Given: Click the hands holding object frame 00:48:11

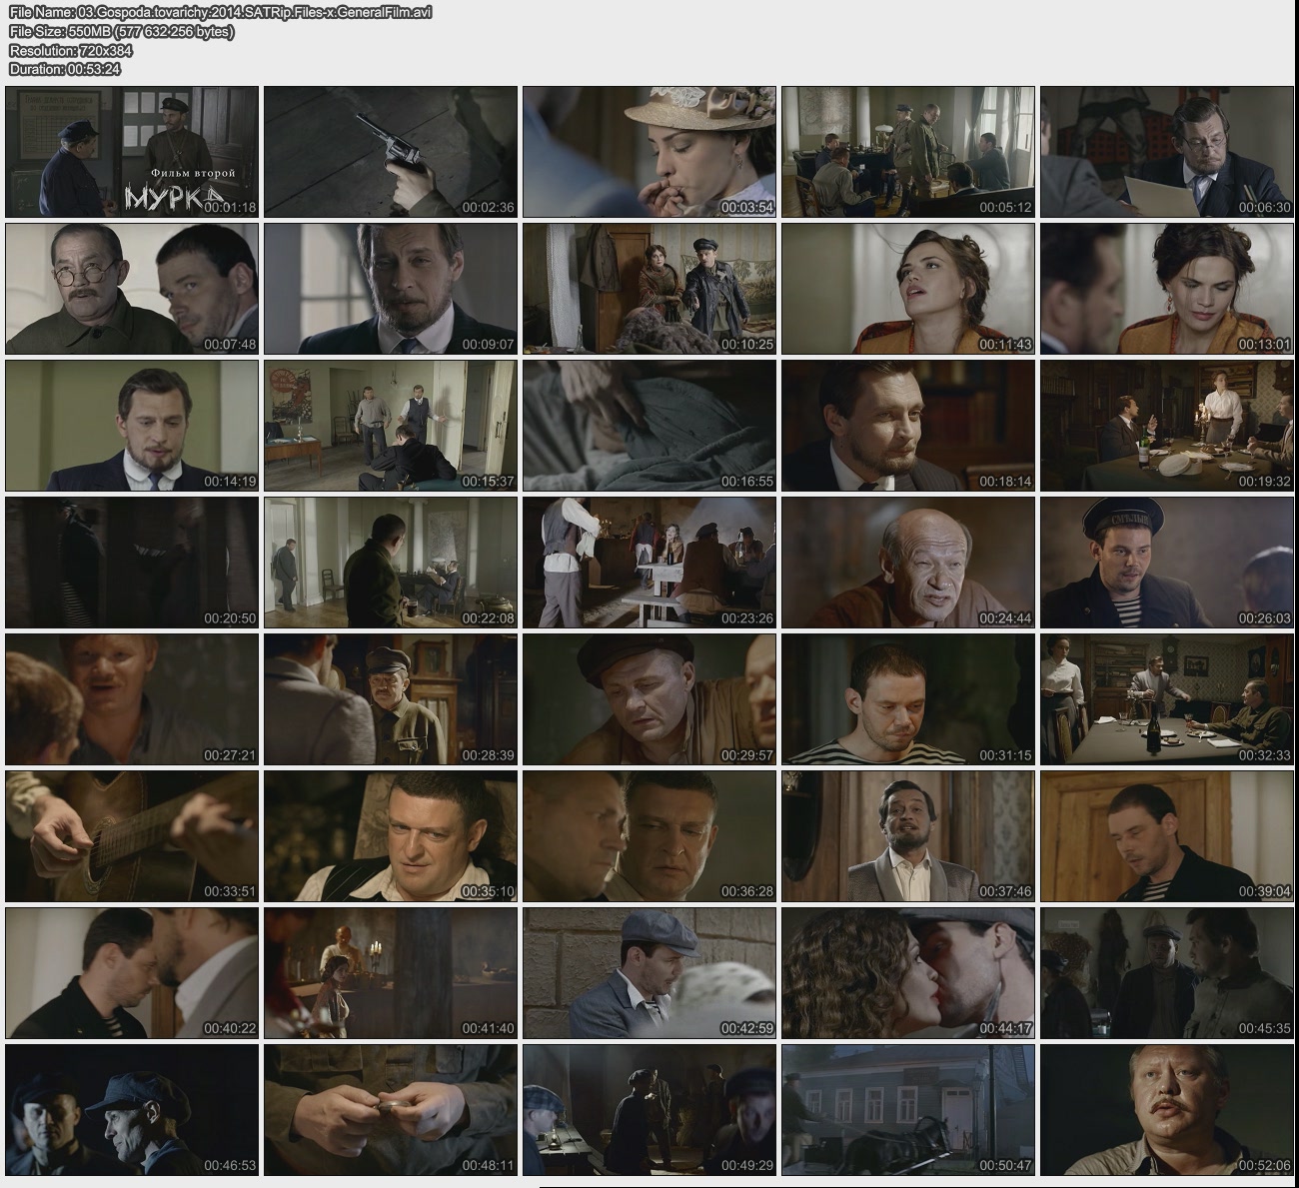Looking at the screenshot, I should pyautogui.click(x=391, y=1110).
